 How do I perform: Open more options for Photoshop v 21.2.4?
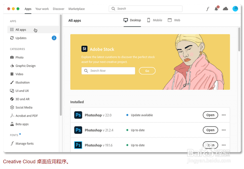(x=223, y=130)
